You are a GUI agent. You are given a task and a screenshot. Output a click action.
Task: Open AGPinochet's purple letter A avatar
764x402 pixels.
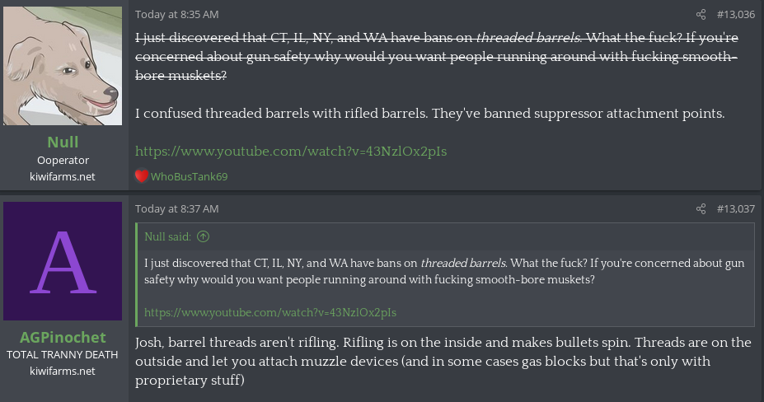pyautogui.click(x=63, y=260)
